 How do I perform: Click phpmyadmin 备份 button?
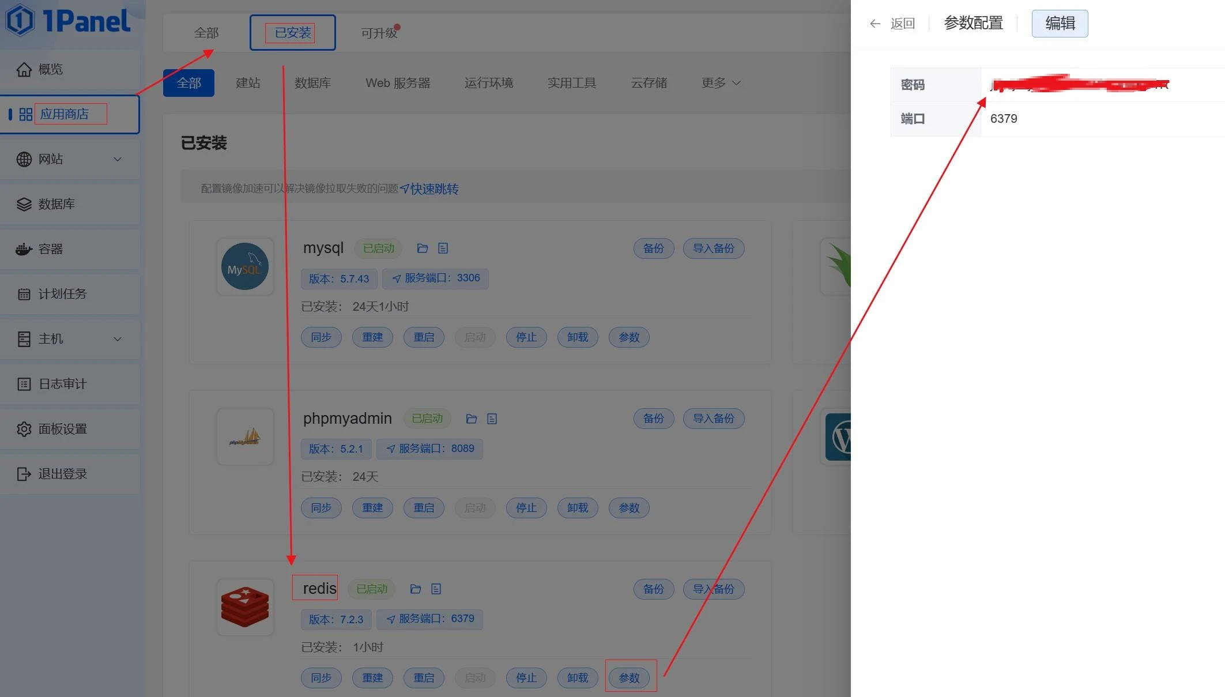click(x=654, y=419)
